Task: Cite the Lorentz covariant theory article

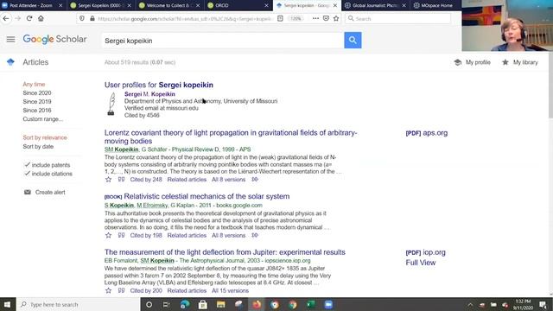Action: click(x=121, y=180)
